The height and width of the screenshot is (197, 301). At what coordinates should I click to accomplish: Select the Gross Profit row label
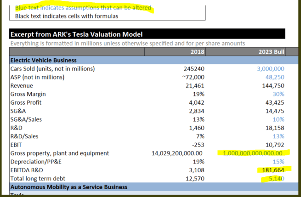[26, 102]
